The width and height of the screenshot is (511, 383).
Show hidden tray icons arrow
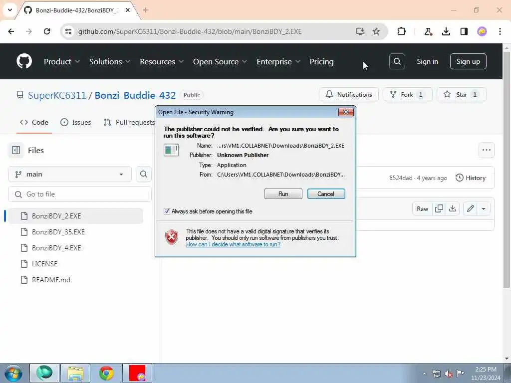click(424, 374)
